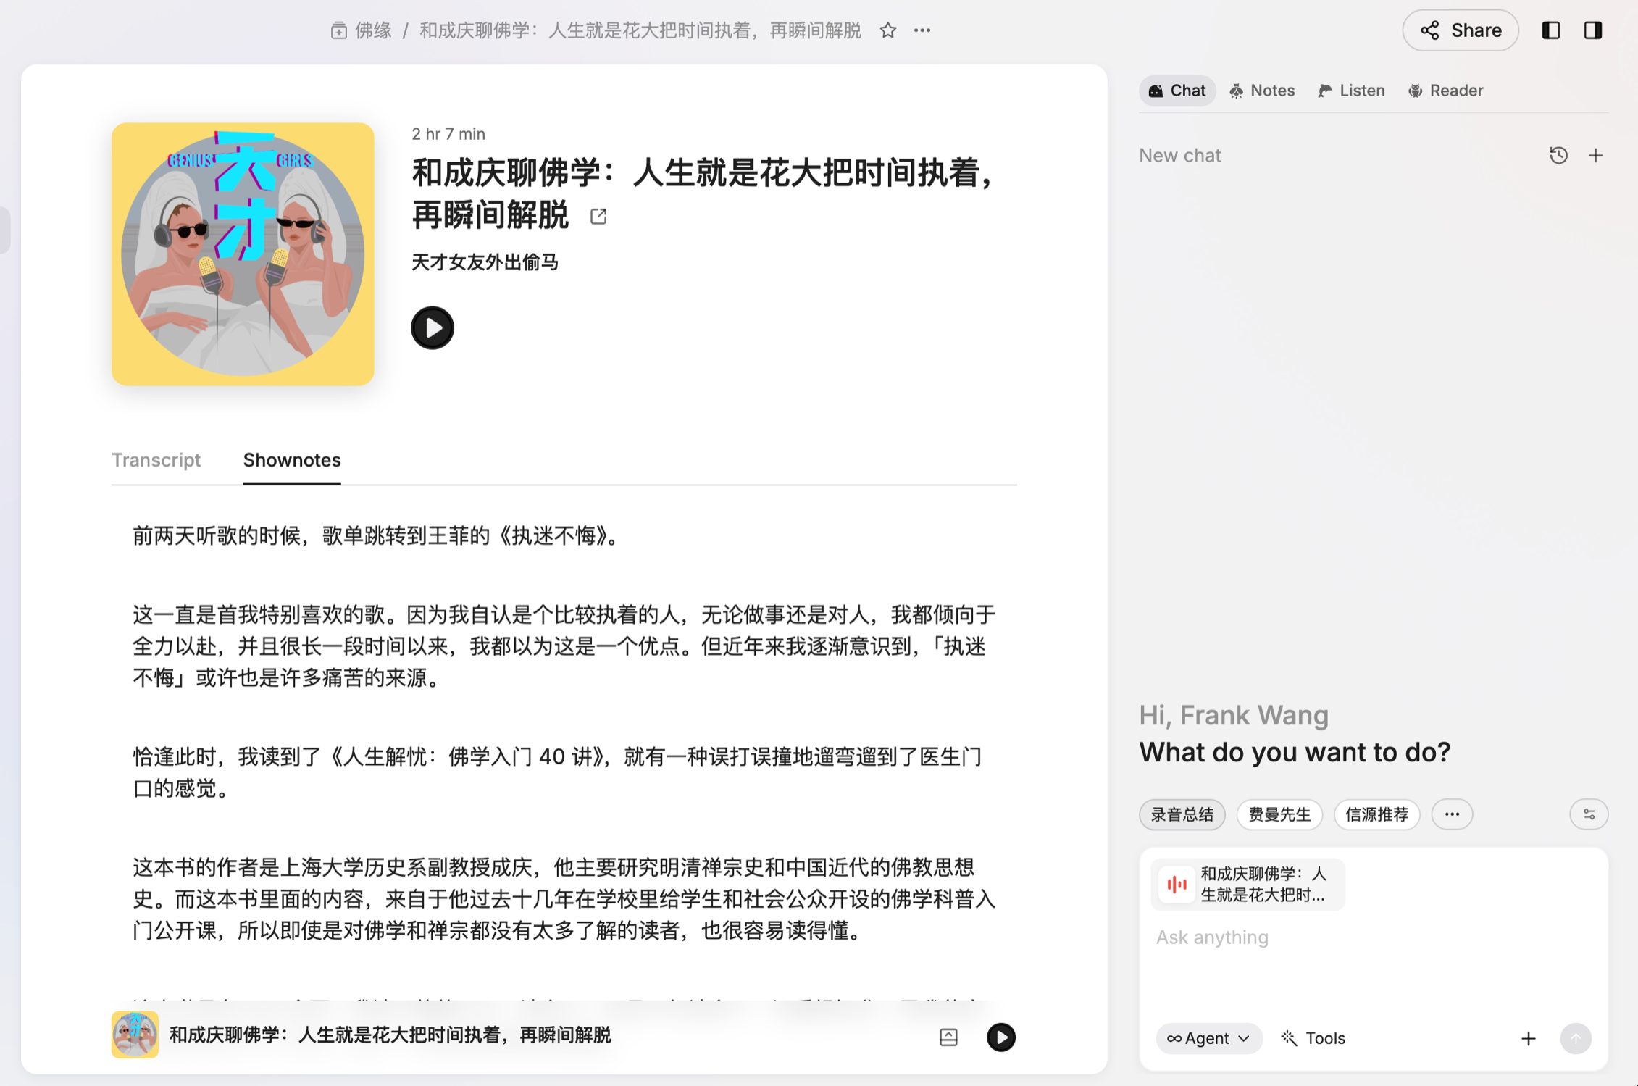1638x1086 pixels.
Task: Focus the Ask anything input field
Action: 1373,937
